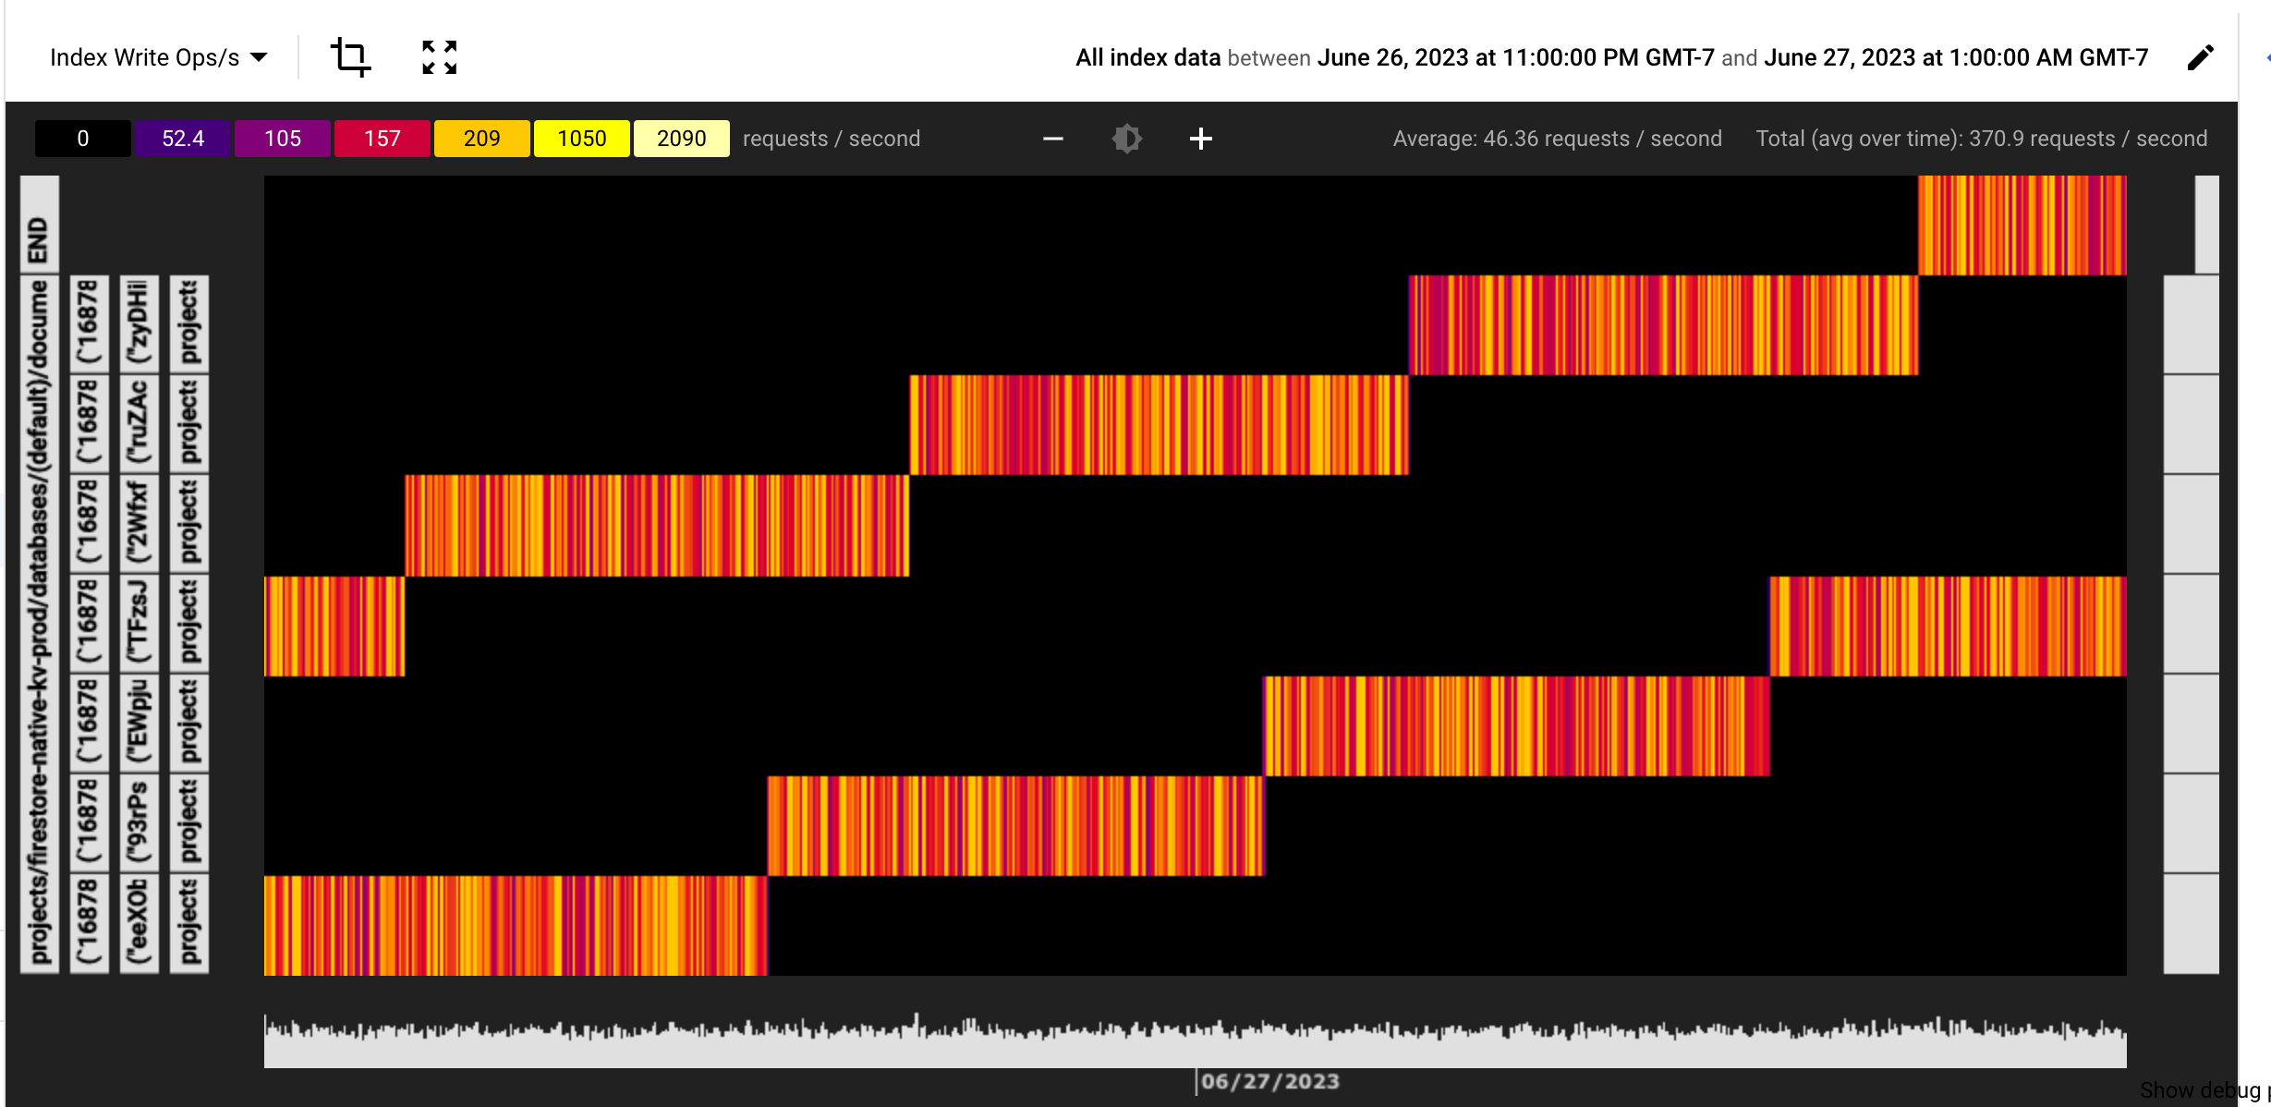This screenshot has height=1107, width=2271.
Task: Click the zoom in plus button
Action: click(1201, 140)
